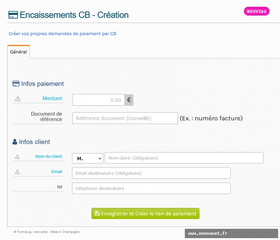280x240 pixels.
Task: Click the floppy disk icon on green button
Action: tap(97, 213)
